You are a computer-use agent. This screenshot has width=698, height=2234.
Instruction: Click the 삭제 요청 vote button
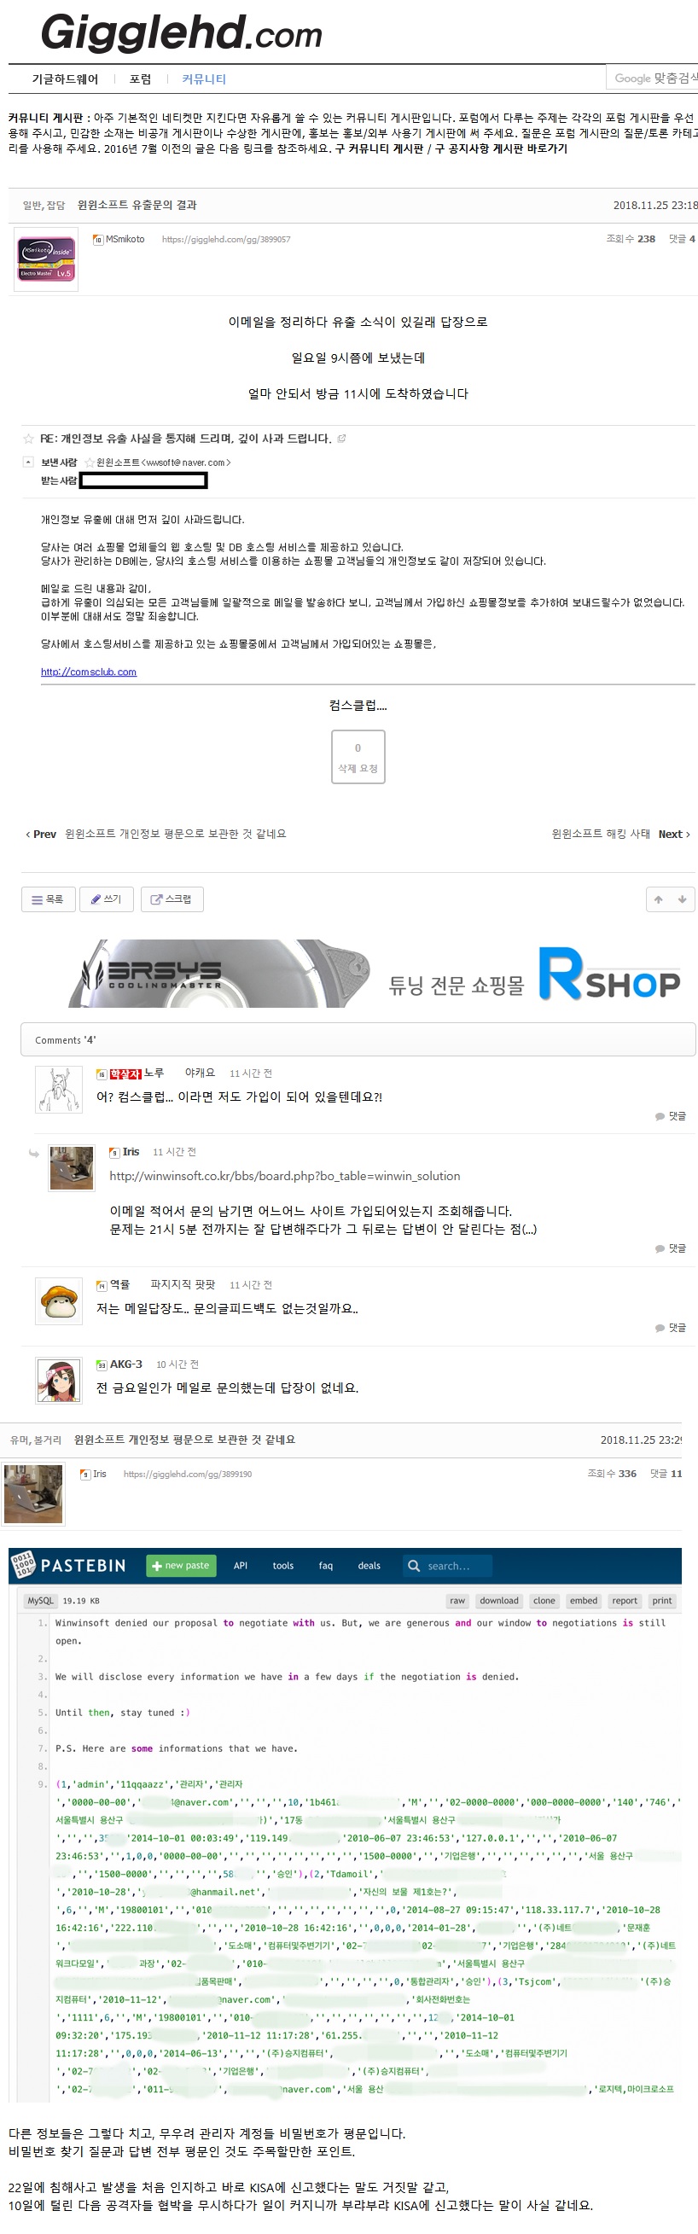click(358, 757)
